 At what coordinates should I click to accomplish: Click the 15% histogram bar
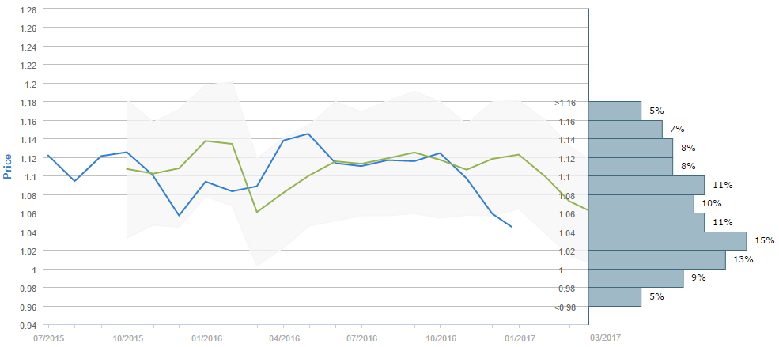[x=667, y=241]
